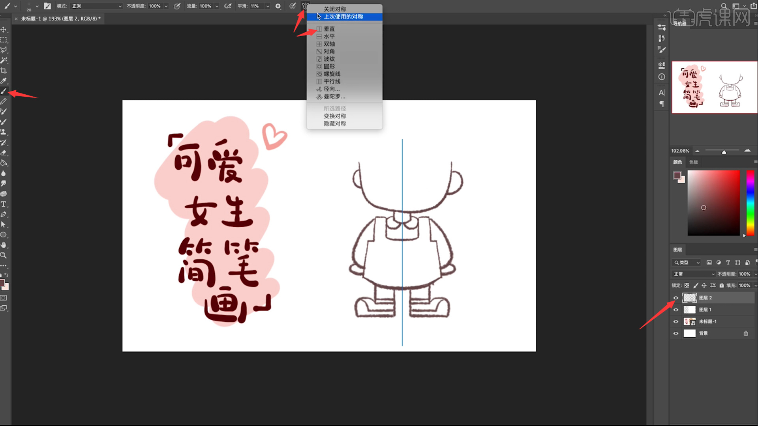Pick a color in the red color field
The width and height of the screenshot is (758, 426).
pos(713,203)
